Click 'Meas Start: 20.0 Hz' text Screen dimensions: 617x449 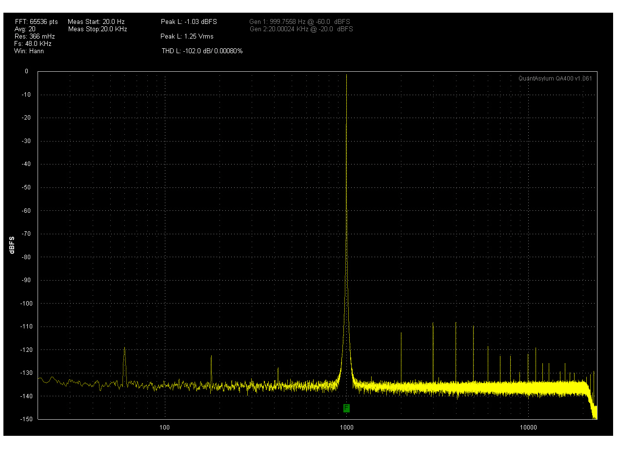click(x=96, y=22)
